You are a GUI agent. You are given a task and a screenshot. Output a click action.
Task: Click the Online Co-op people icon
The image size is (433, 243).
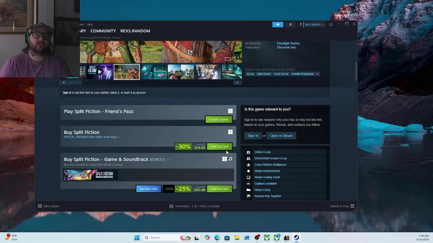pos(248,152)
